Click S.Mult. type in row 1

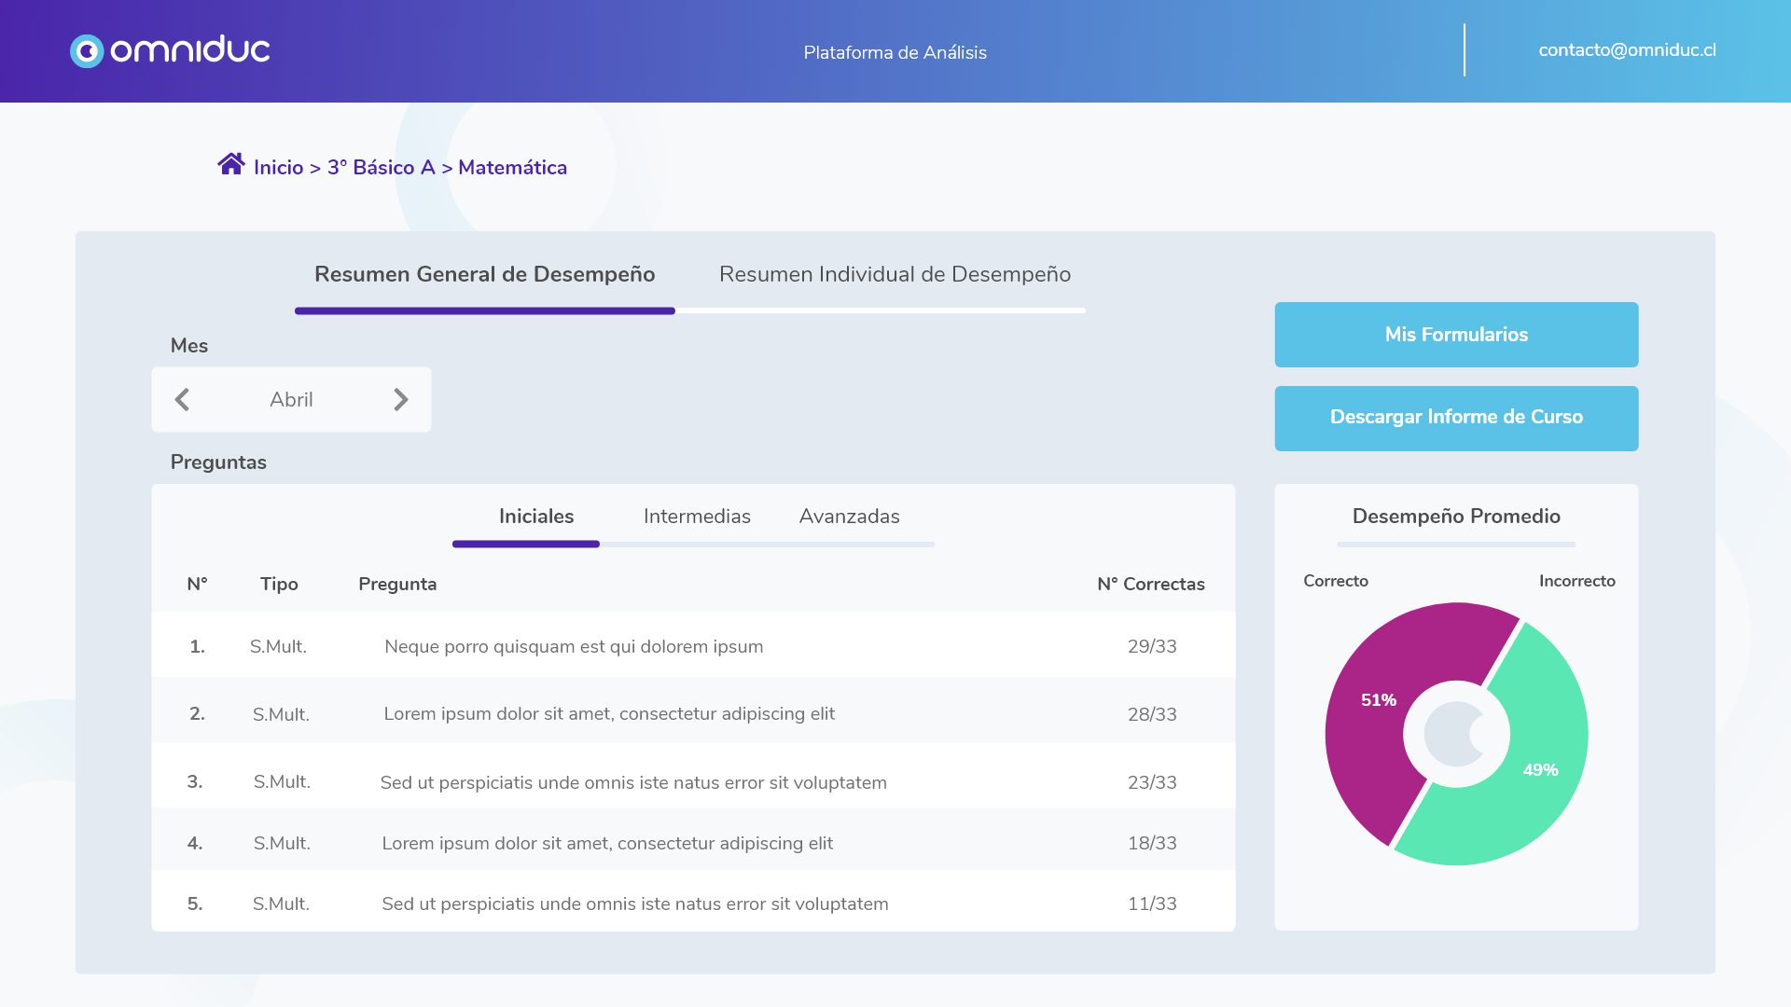click(x=278, y=647)
